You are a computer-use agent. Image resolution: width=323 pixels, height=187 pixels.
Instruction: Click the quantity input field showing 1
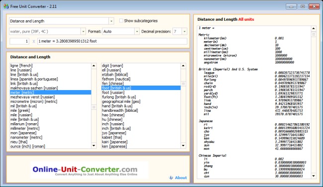tap(19, 41)
